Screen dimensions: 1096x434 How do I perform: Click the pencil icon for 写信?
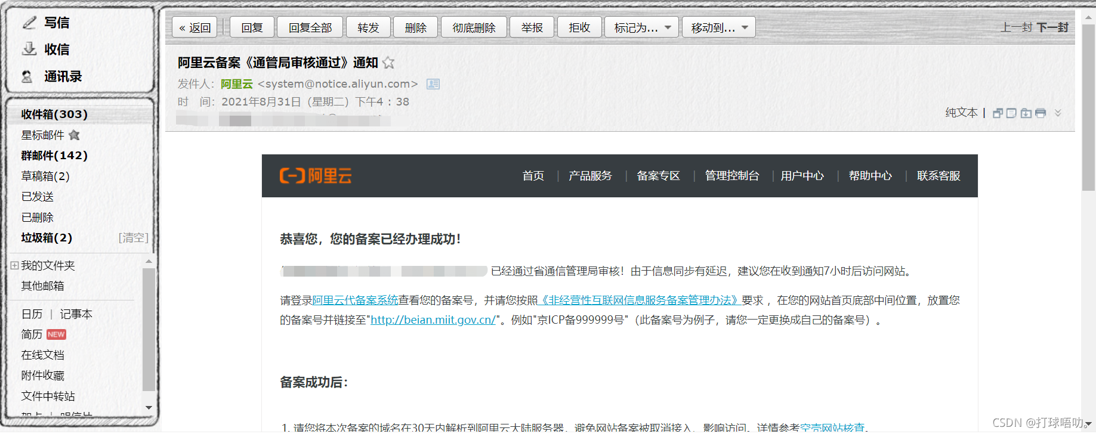(29, 23)
